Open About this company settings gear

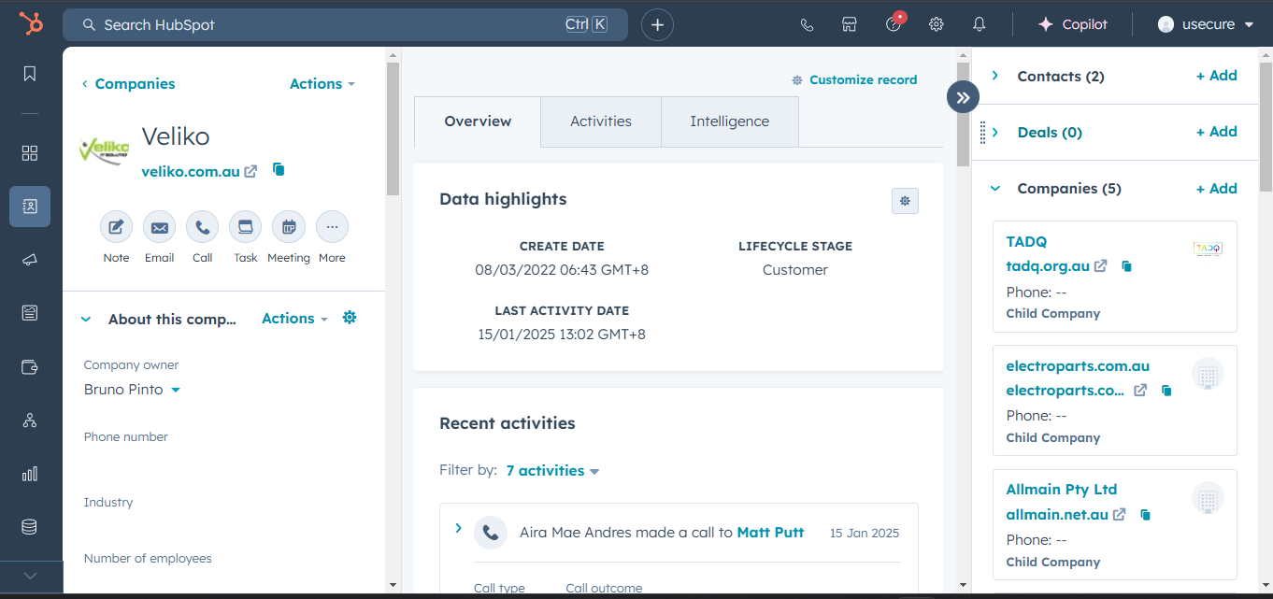[350, 318]
